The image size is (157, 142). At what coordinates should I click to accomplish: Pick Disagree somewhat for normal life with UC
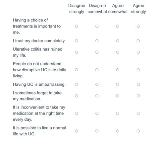tap(97, 131)
